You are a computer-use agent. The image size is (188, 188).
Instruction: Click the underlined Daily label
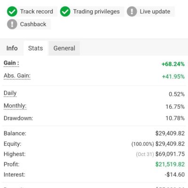(10, 93)
